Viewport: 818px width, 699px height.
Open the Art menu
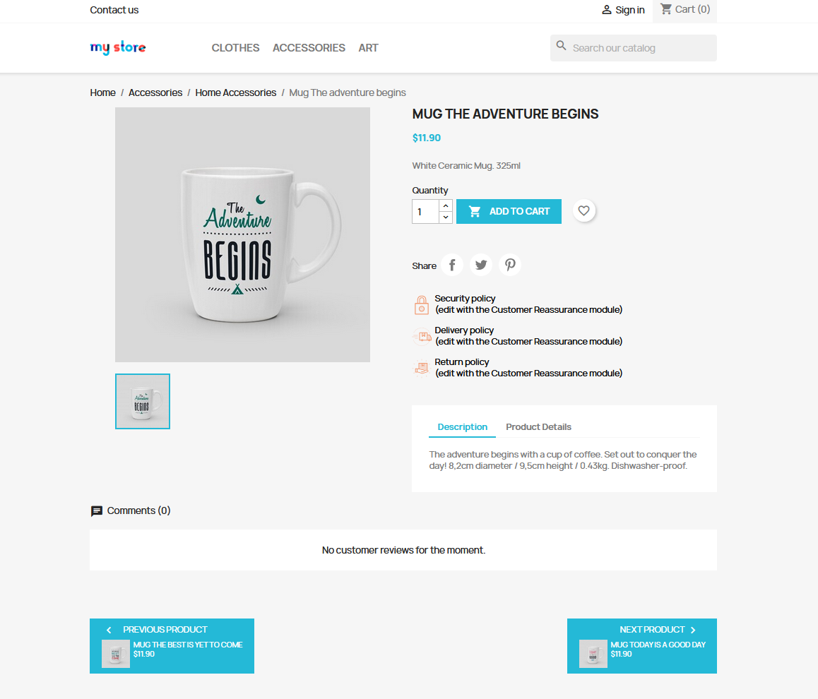click(368, 48)
